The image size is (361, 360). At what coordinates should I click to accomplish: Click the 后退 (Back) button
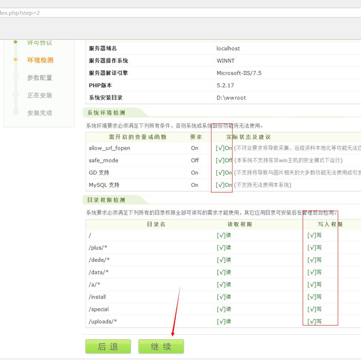[108, 347]
